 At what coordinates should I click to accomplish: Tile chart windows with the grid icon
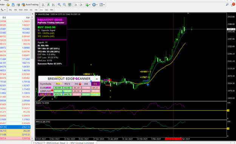pos(69,5)
